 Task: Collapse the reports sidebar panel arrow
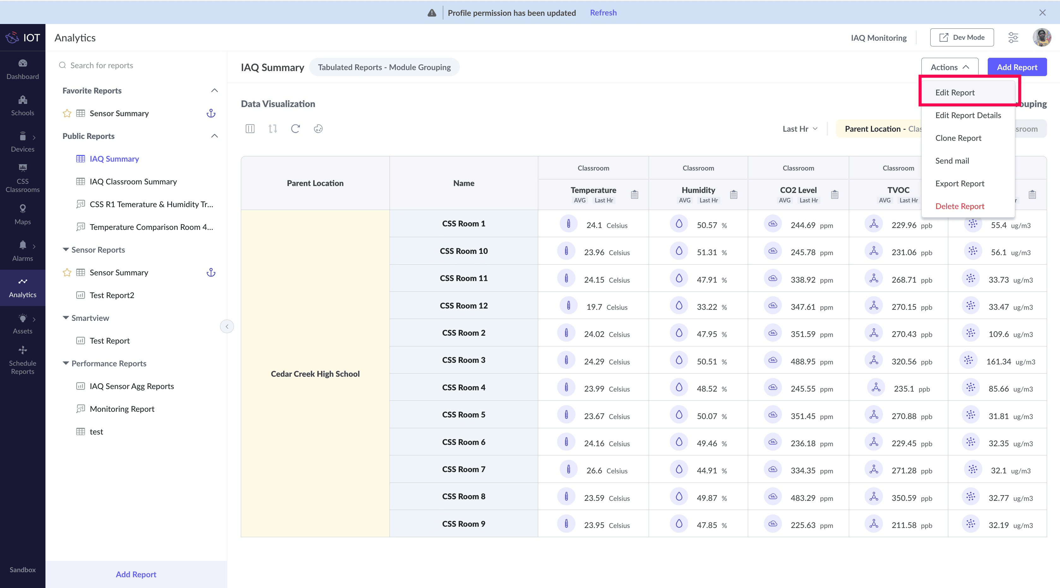coord(227,327)
